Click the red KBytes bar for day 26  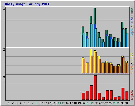coord(107,95)
